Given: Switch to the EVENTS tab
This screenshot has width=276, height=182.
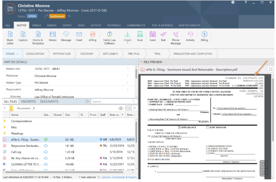Looking at the screenshot, I should [67, 25].
